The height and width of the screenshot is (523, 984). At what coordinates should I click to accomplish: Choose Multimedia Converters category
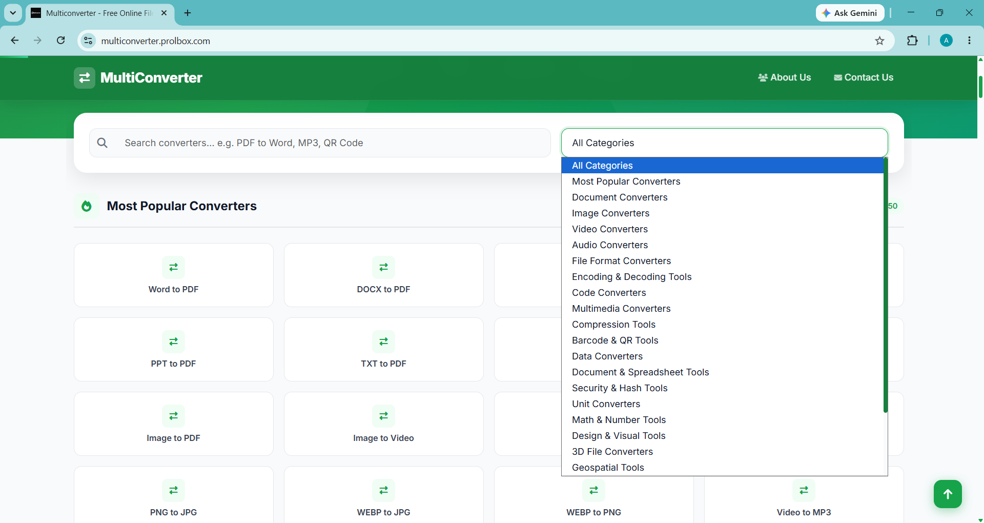[723, 309]
